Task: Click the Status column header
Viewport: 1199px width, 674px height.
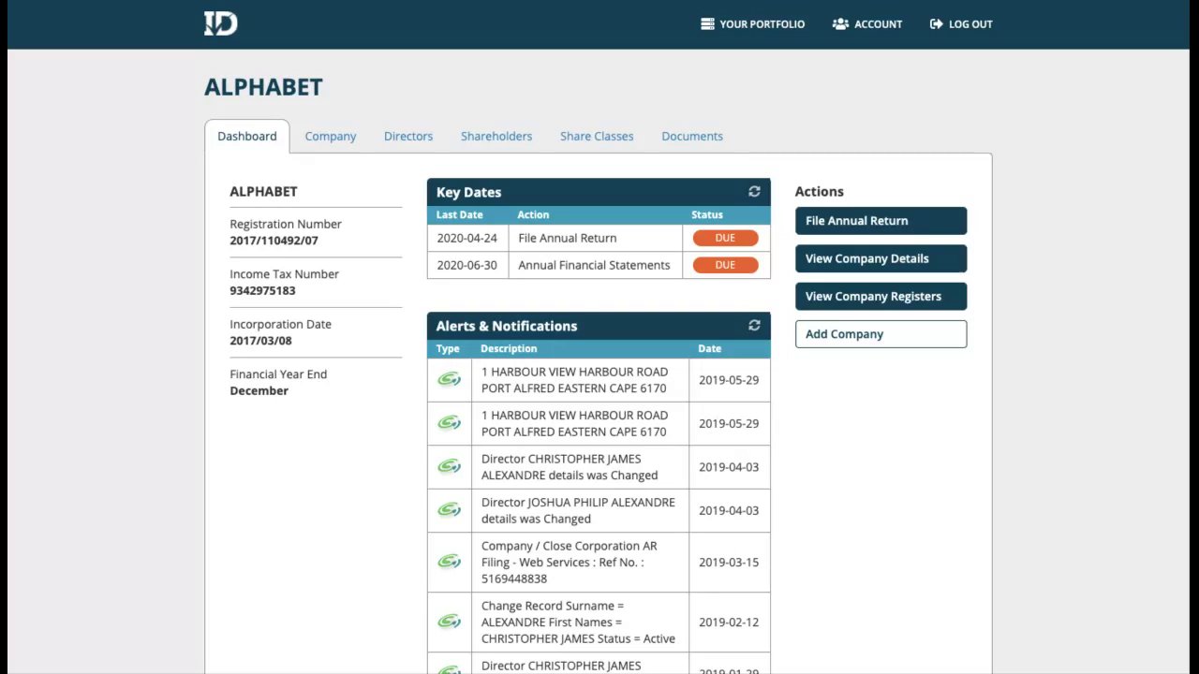Action: [x=707, y=215]
